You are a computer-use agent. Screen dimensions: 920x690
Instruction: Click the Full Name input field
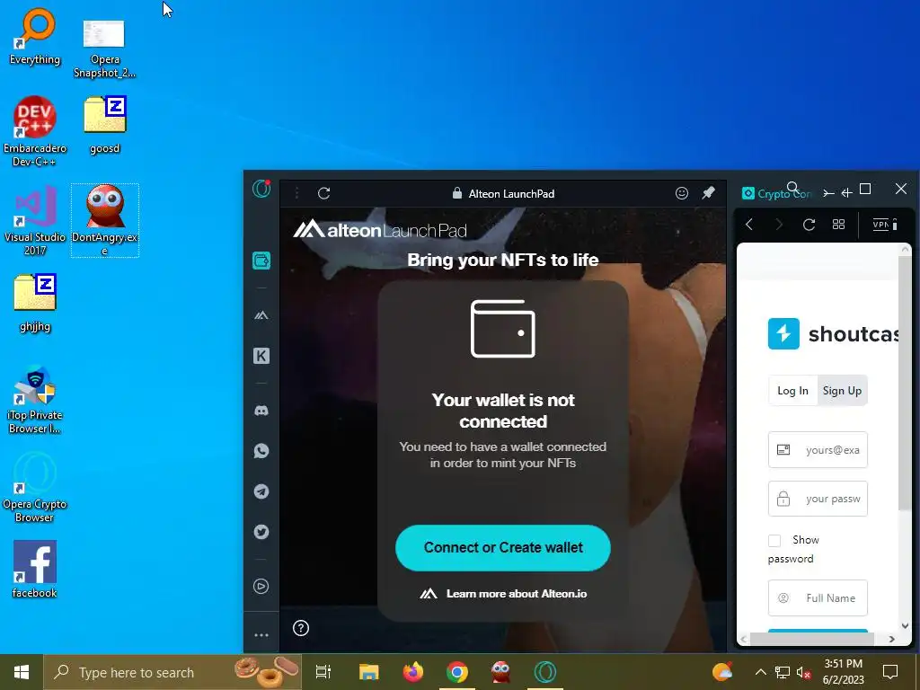click(818, 597)
